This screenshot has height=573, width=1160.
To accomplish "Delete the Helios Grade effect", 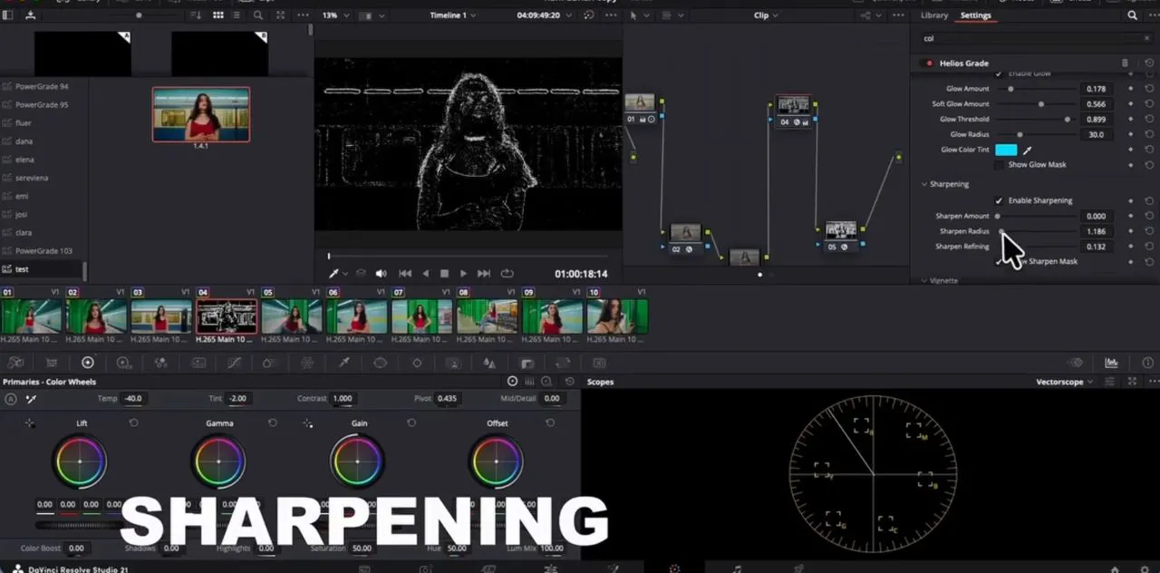I will 1126,63.
